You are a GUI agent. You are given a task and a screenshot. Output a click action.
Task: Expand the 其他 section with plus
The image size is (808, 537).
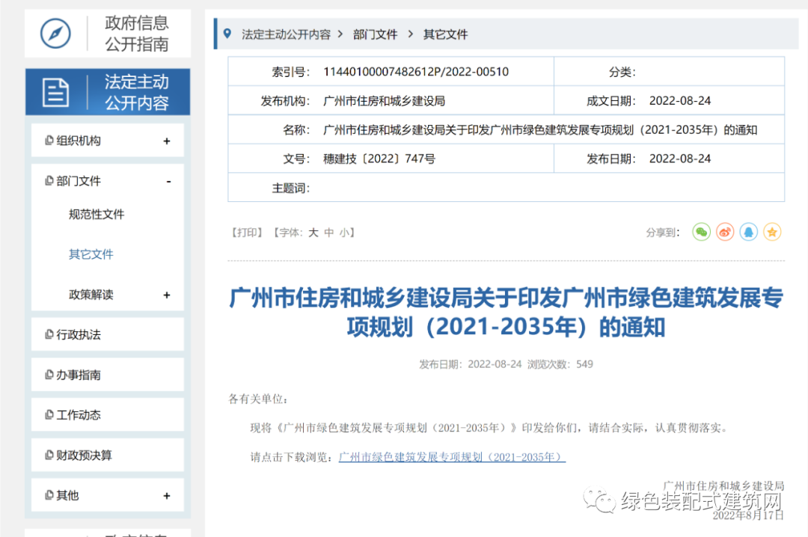[x=166, y=496]
